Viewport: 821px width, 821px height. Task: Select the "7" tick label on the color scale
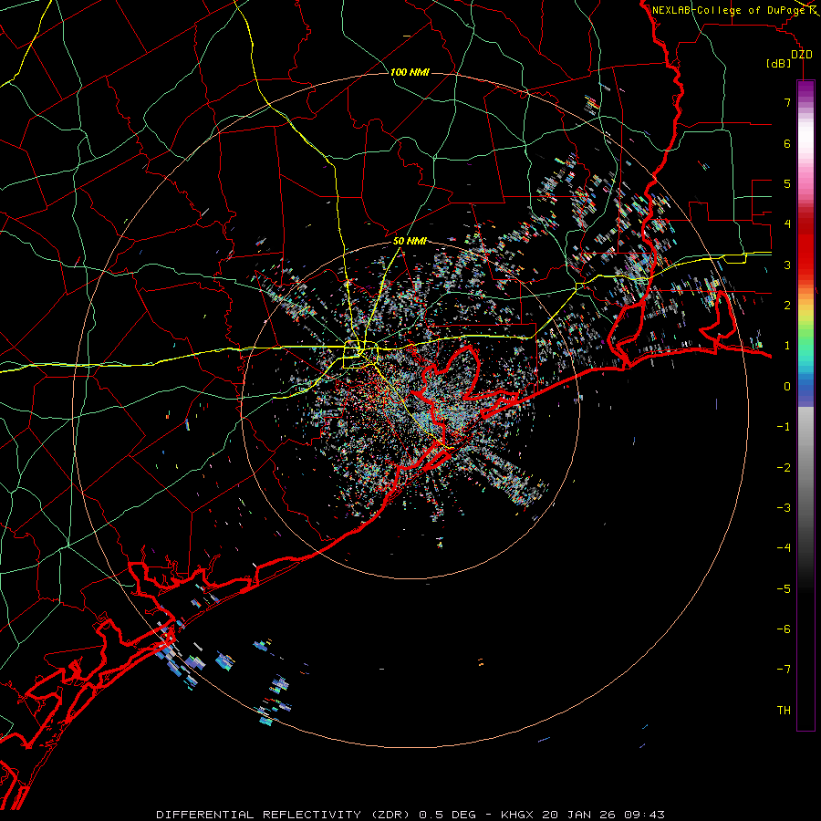(x=787, y=102)
